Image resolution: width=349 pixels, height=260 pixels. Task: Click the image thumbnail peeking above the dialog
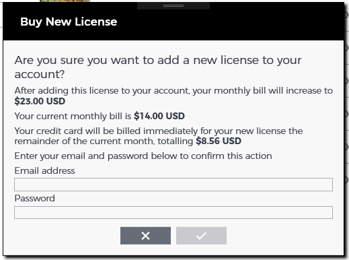click(x=65, y=1)
